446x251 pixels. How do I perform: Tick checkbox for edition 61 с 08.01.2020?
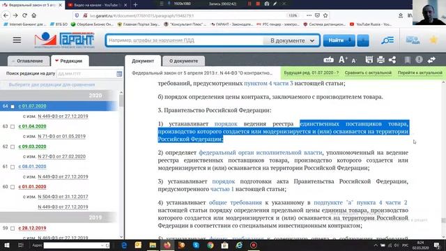pyautogui.click(x=13, y=167)
